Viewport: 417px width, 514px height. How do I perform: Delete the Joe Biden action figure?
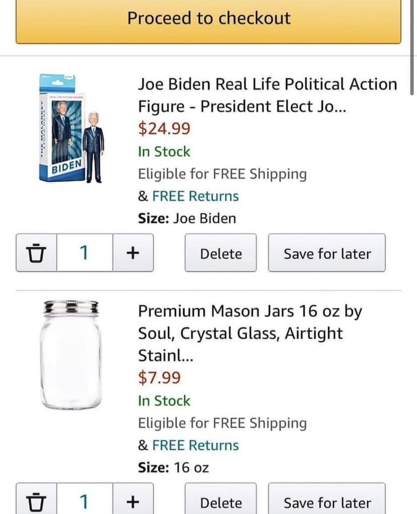click(x=221, y=253)
